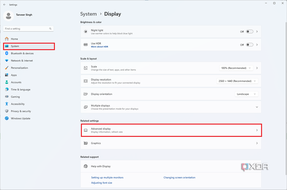Click the Graphics settings icon
The width and height of the screenshot is (287, 190).
tap(86, 143)
